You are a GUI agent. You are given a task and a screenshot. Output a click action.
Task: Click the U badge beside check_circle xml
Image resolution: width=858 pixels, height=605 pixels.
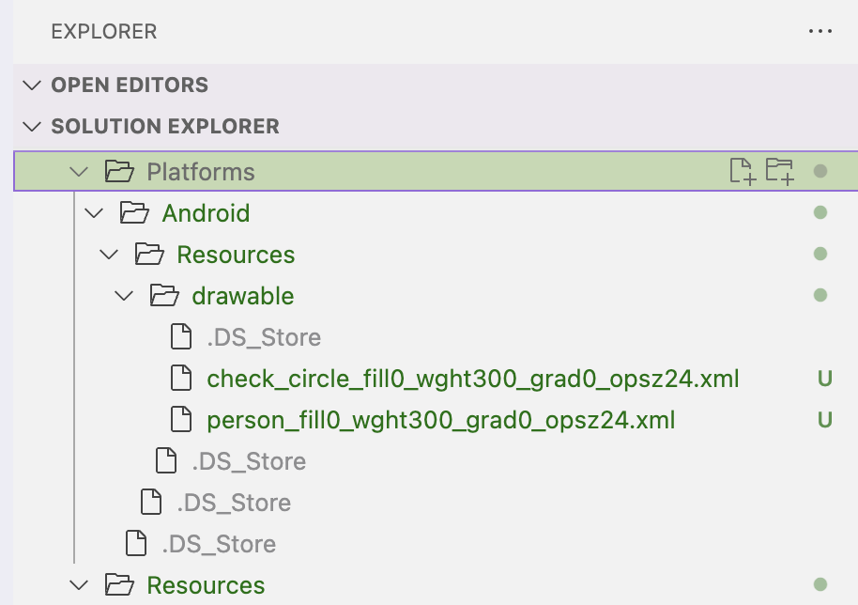click(824, 379)
